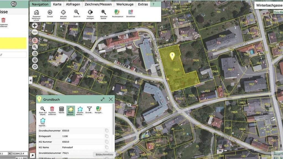
Task: Launch StreetView from the toolbar
Action: tap(130, 12)
